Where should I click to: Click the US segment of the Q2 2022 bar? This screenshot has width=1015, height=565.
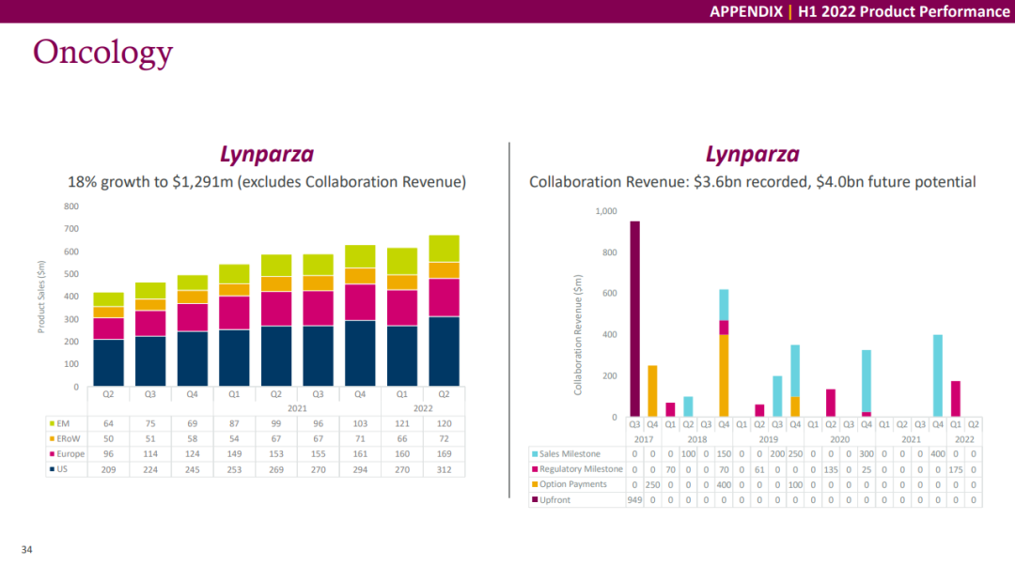point(444,352)
